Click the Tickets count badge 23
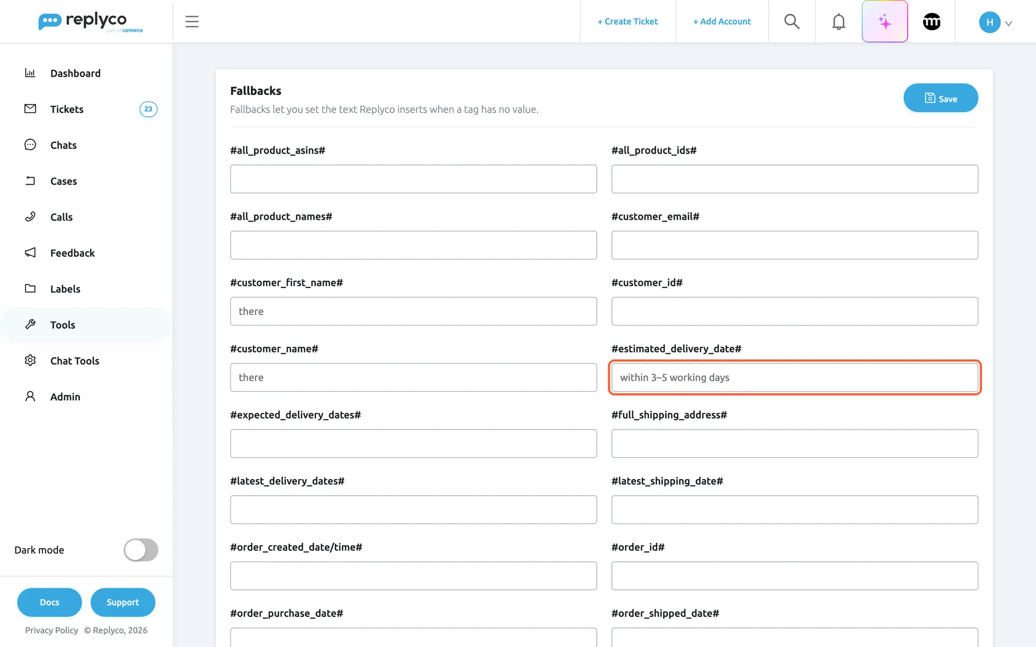This screenshot has width=1036, height=647. pyautogui.click(x=148, y=109)
